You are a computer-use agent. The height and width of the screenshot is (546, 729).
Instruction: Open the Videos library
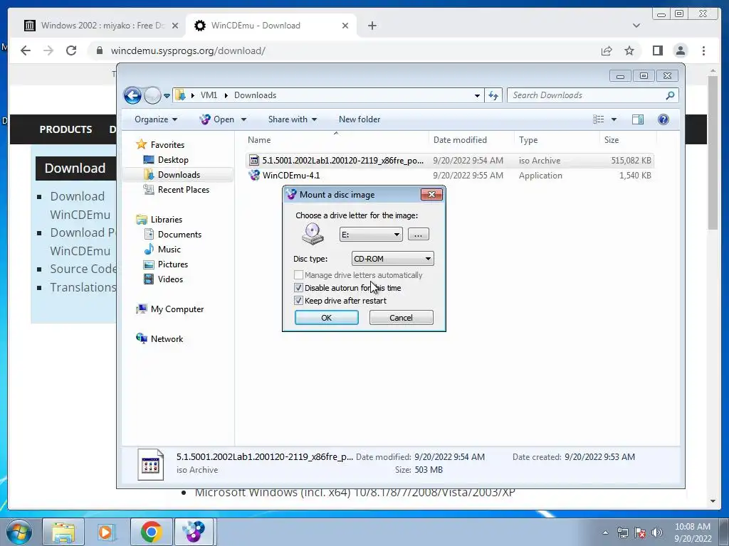[x=170, y=279]
